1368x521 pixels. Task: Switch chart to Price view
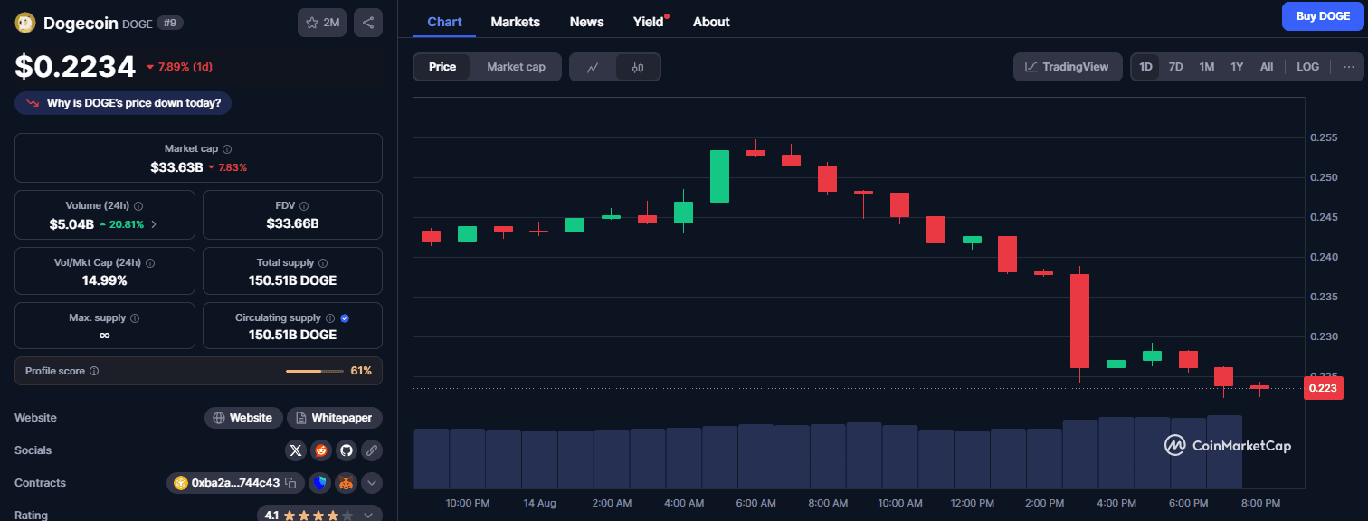[x=442, y=67]
